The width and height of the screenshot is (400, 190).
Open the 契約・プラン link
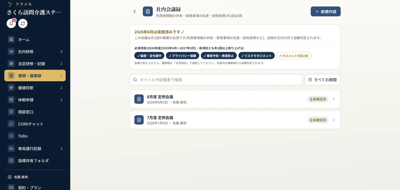click(x=35, y=187)
